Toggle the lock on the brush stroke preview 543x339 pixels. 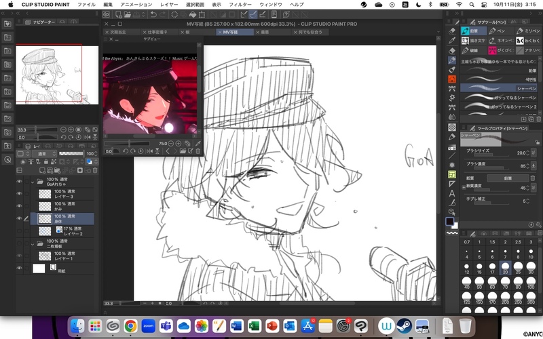(537, 142)
